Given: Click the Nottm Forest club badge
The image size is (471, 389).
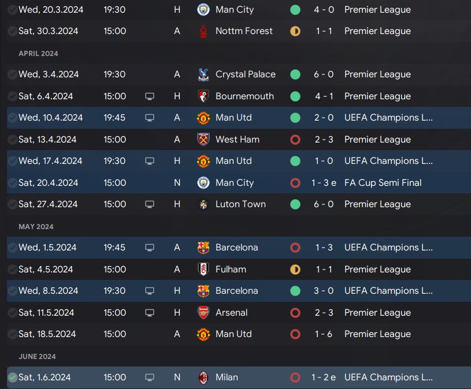Looking at the screenshot, I should point(203,31).
